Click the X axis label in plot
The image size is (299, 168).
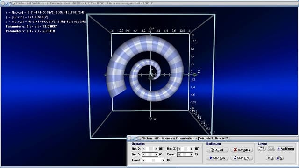(x=199, y=72)
